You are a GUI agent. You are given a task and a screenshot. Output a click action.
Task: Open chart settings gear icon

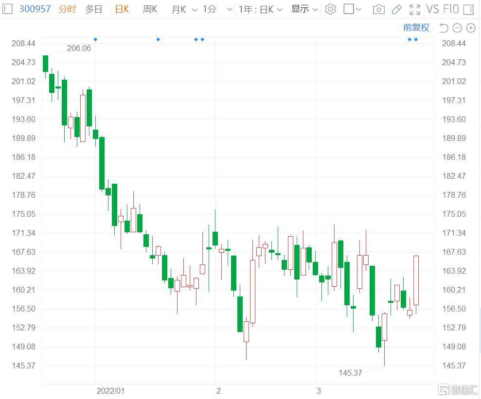331,9
